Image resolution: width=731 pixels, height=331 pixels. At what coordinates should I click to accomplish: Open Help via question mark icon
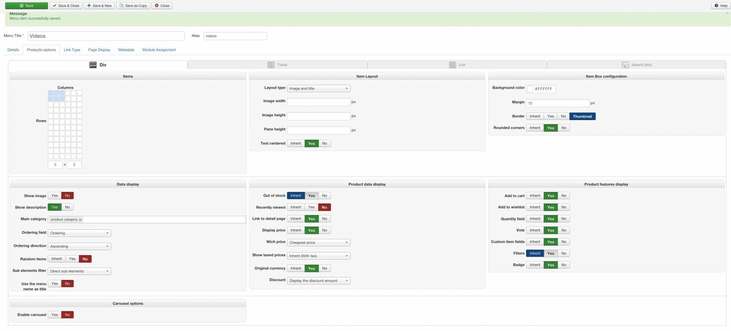click(x=716, y=6)
